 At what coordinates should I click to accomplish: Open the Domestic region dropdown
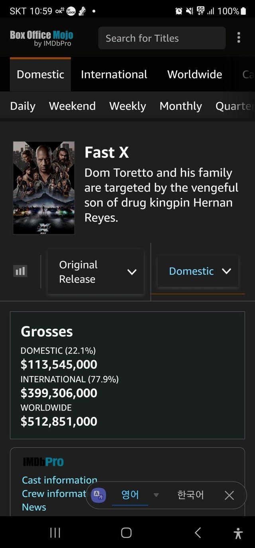pos(198,271)
